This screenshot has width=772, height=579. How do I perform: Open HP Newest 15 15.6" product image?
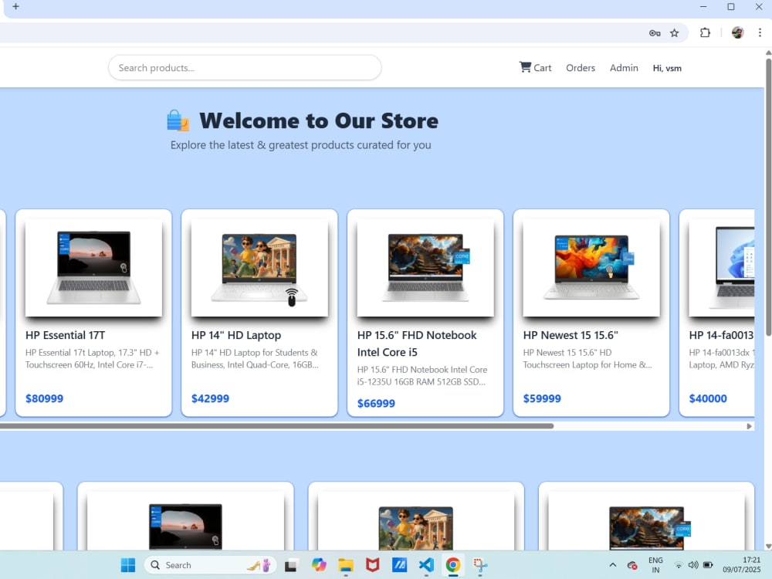(591, 267)
